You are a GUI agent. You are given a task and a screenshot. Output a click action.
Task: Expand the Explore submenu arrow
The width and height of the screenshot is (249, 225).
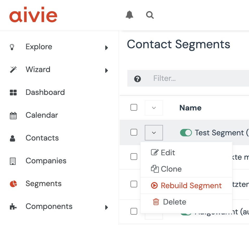pos(106,48)
